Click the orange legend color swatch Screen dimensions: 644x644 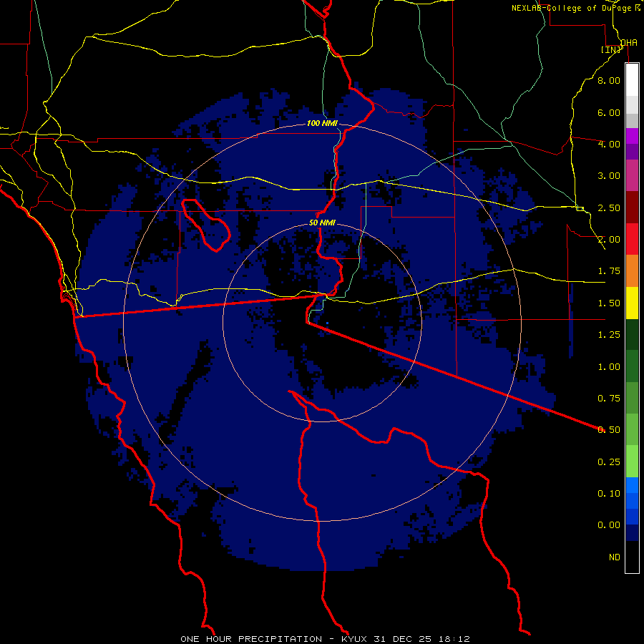(632, 270)
